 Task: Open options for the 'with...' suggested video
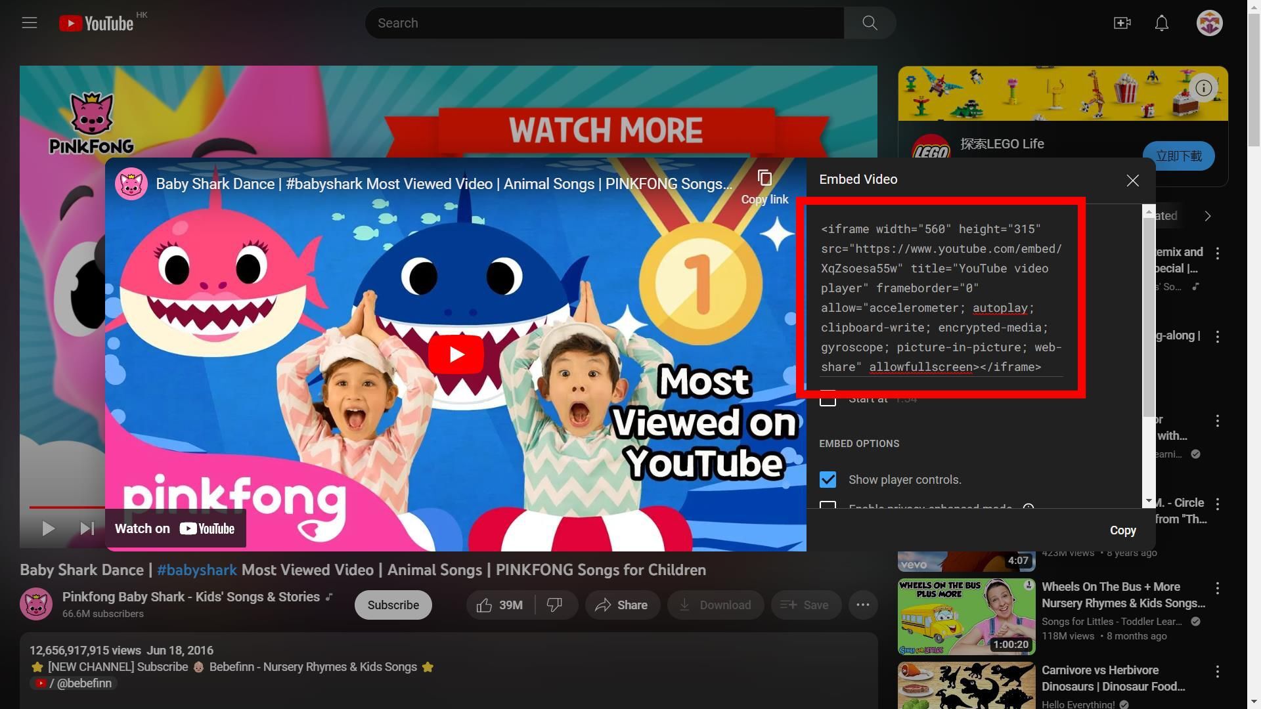click(1218, 421)
